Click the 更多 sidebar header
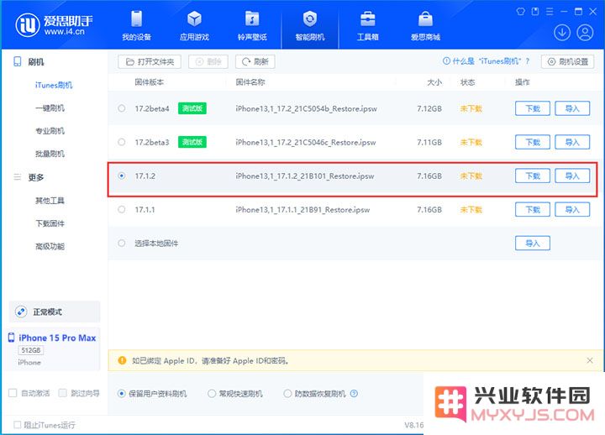This screenshot has width=605, height=435. [36, 177]
